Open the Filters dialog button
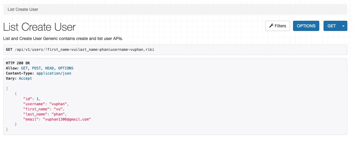 point(278,26)
